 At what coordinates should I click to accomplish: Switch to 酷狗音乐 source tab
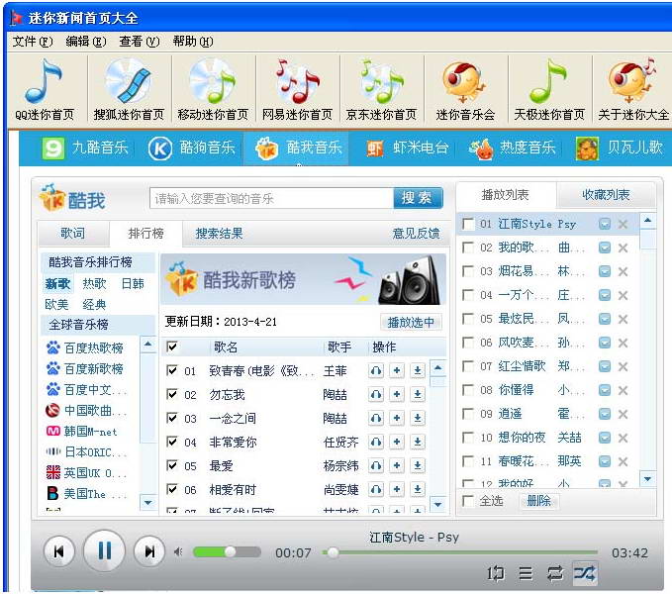pyautogui.click(x=192, y=148)
